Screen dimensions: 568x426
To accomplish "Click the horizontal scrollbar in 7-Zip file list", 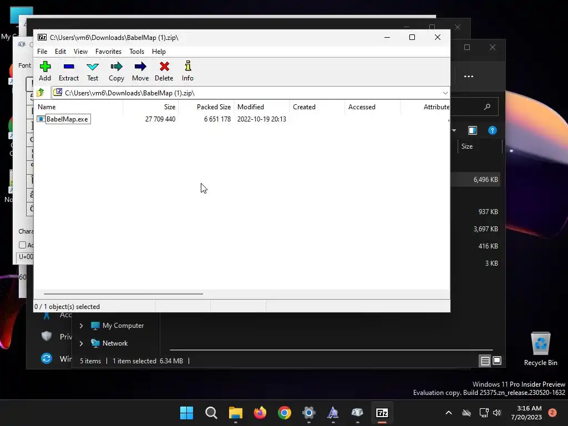I will click(x=123, y=294).
